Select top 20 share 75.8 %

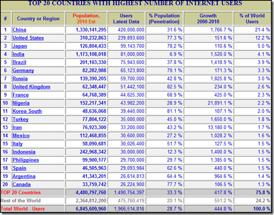click(263, 193)
